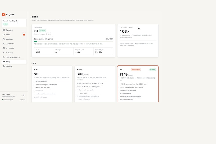Open the Price sheet page
Screen dimensions: 216x144
pyautogui.click(x=14, y=48)
